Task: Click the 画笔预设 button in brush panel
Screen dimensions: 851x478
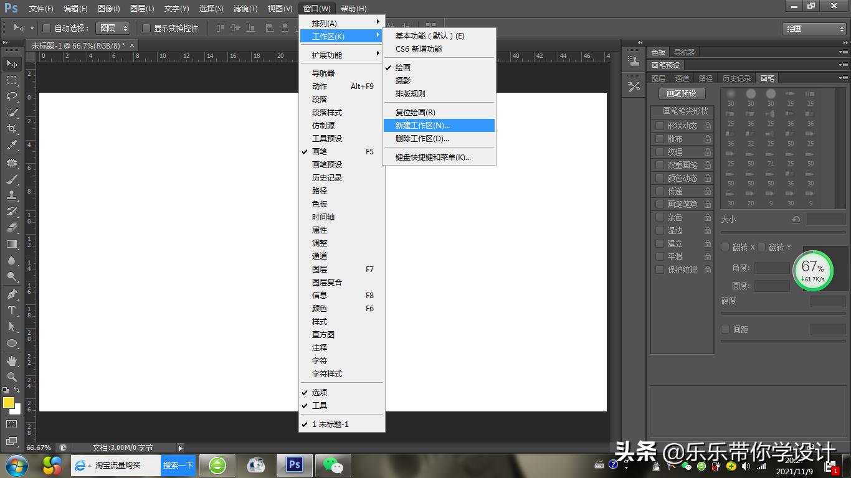Action: pos(682,93)
